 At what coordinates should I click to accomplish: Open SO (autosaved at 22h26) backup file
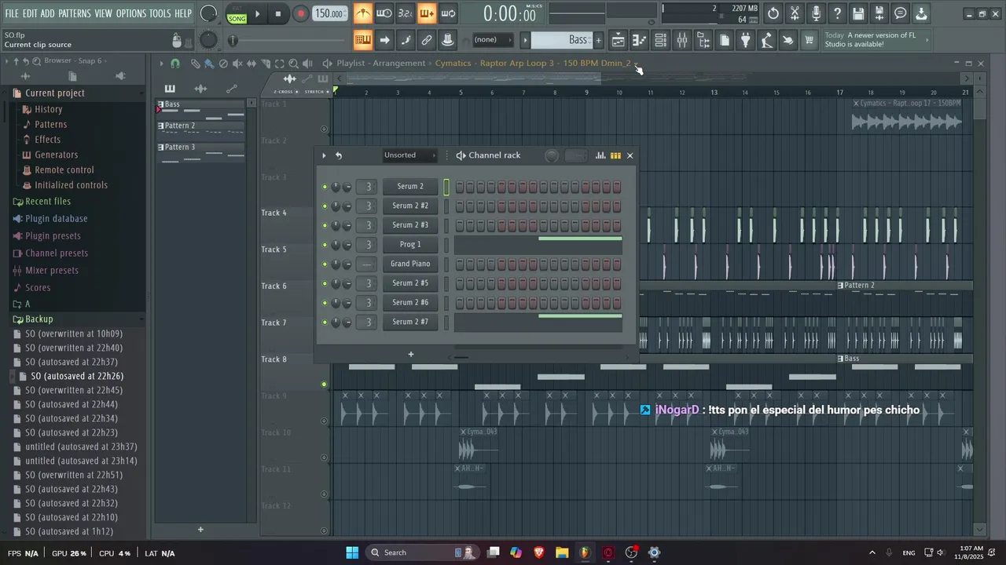click(x=77, y=377)
